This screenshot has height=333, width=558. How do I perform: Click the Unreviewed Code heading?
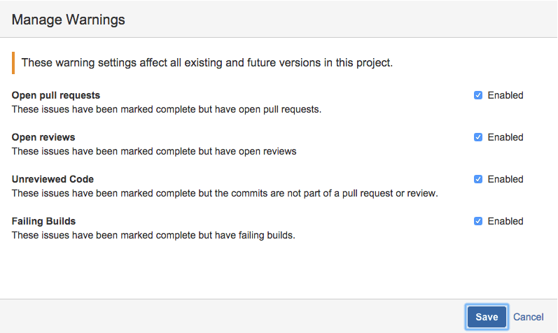click(x=53, y=179)
